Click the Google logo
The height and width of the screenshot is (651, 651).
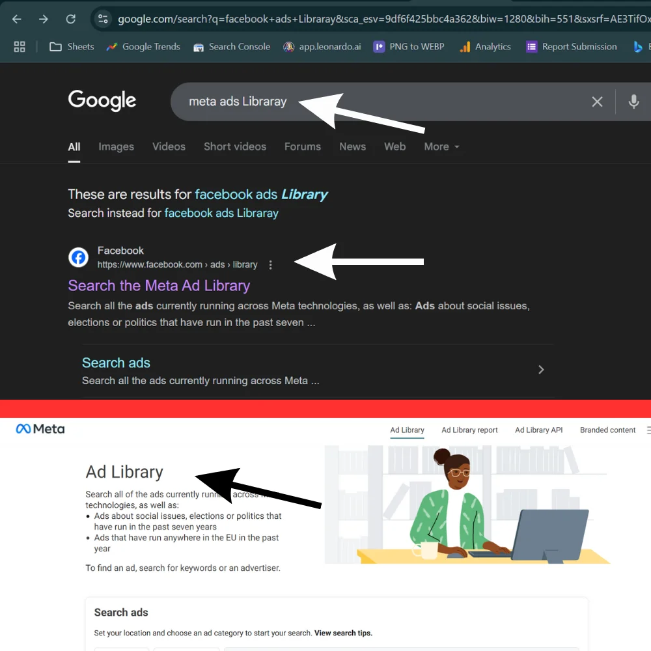[x=102, y=100]
